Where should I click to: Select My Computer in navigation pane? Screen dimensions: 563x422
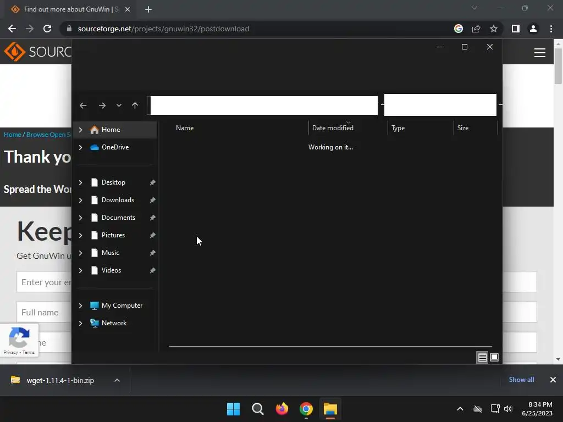pyautogui.click(x=115, y=306)
